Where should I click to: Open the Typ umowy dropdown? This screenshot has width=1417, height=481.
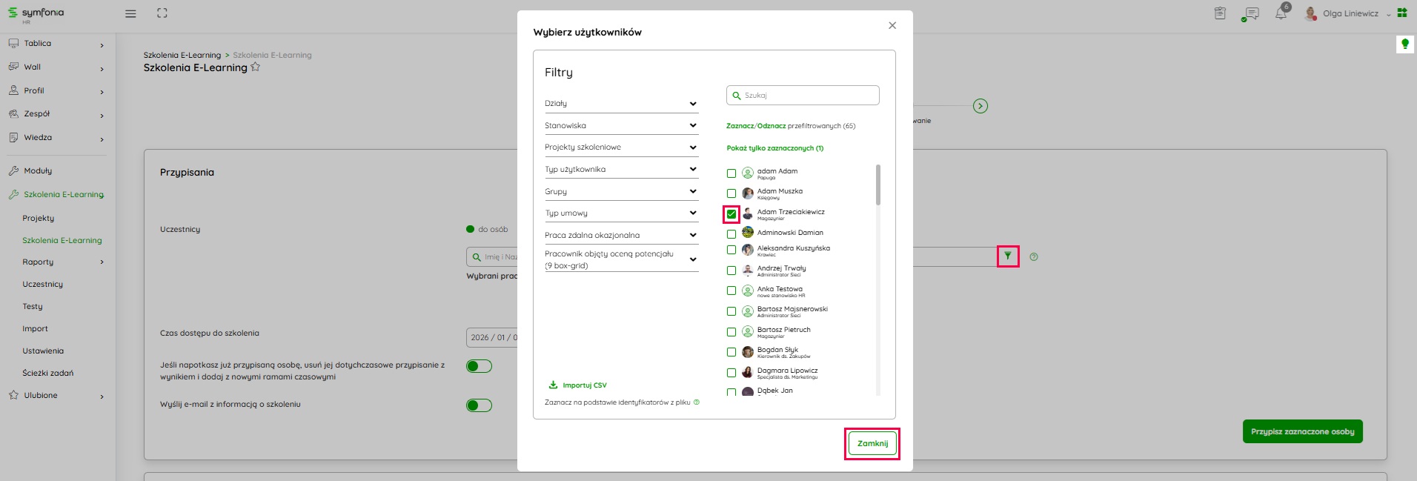coord(621,213)
